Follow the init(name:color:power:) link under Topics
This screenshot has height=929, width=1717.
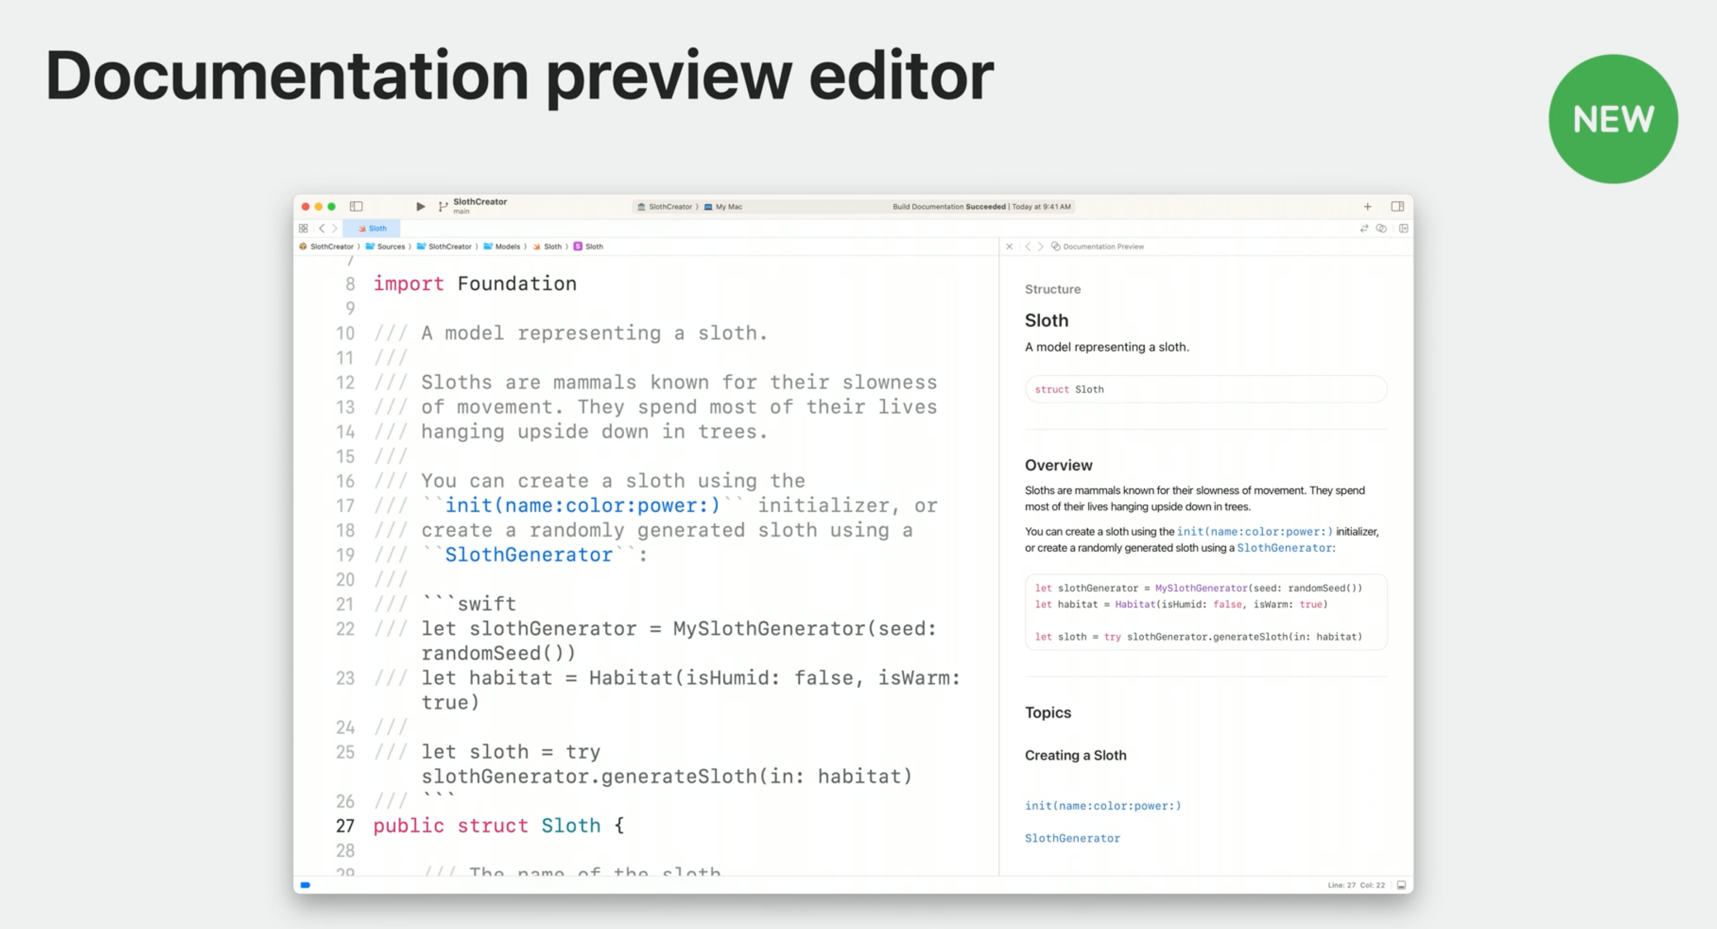click(1103, 806)
